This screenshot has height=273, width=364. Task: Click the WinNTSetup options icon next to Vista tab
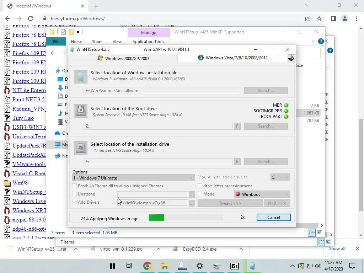291,58
